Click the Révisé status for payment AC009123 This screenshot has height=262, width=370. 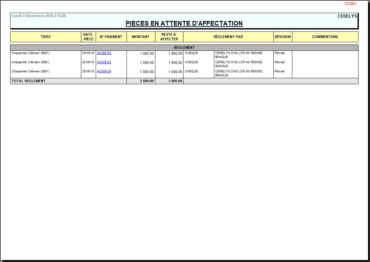[280, 62]
